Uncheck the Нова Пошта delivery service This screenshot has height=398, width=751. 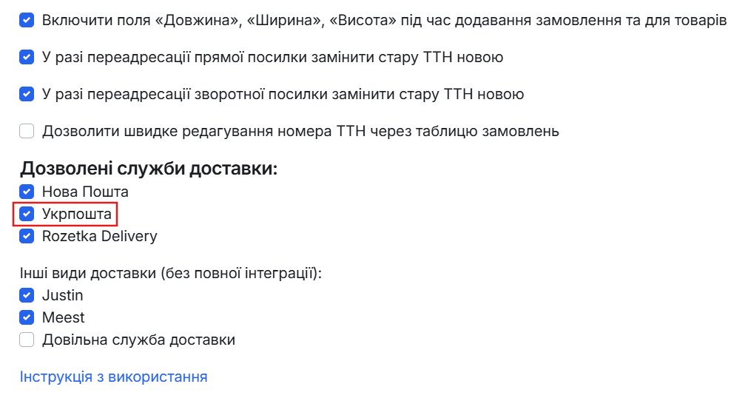27,192
